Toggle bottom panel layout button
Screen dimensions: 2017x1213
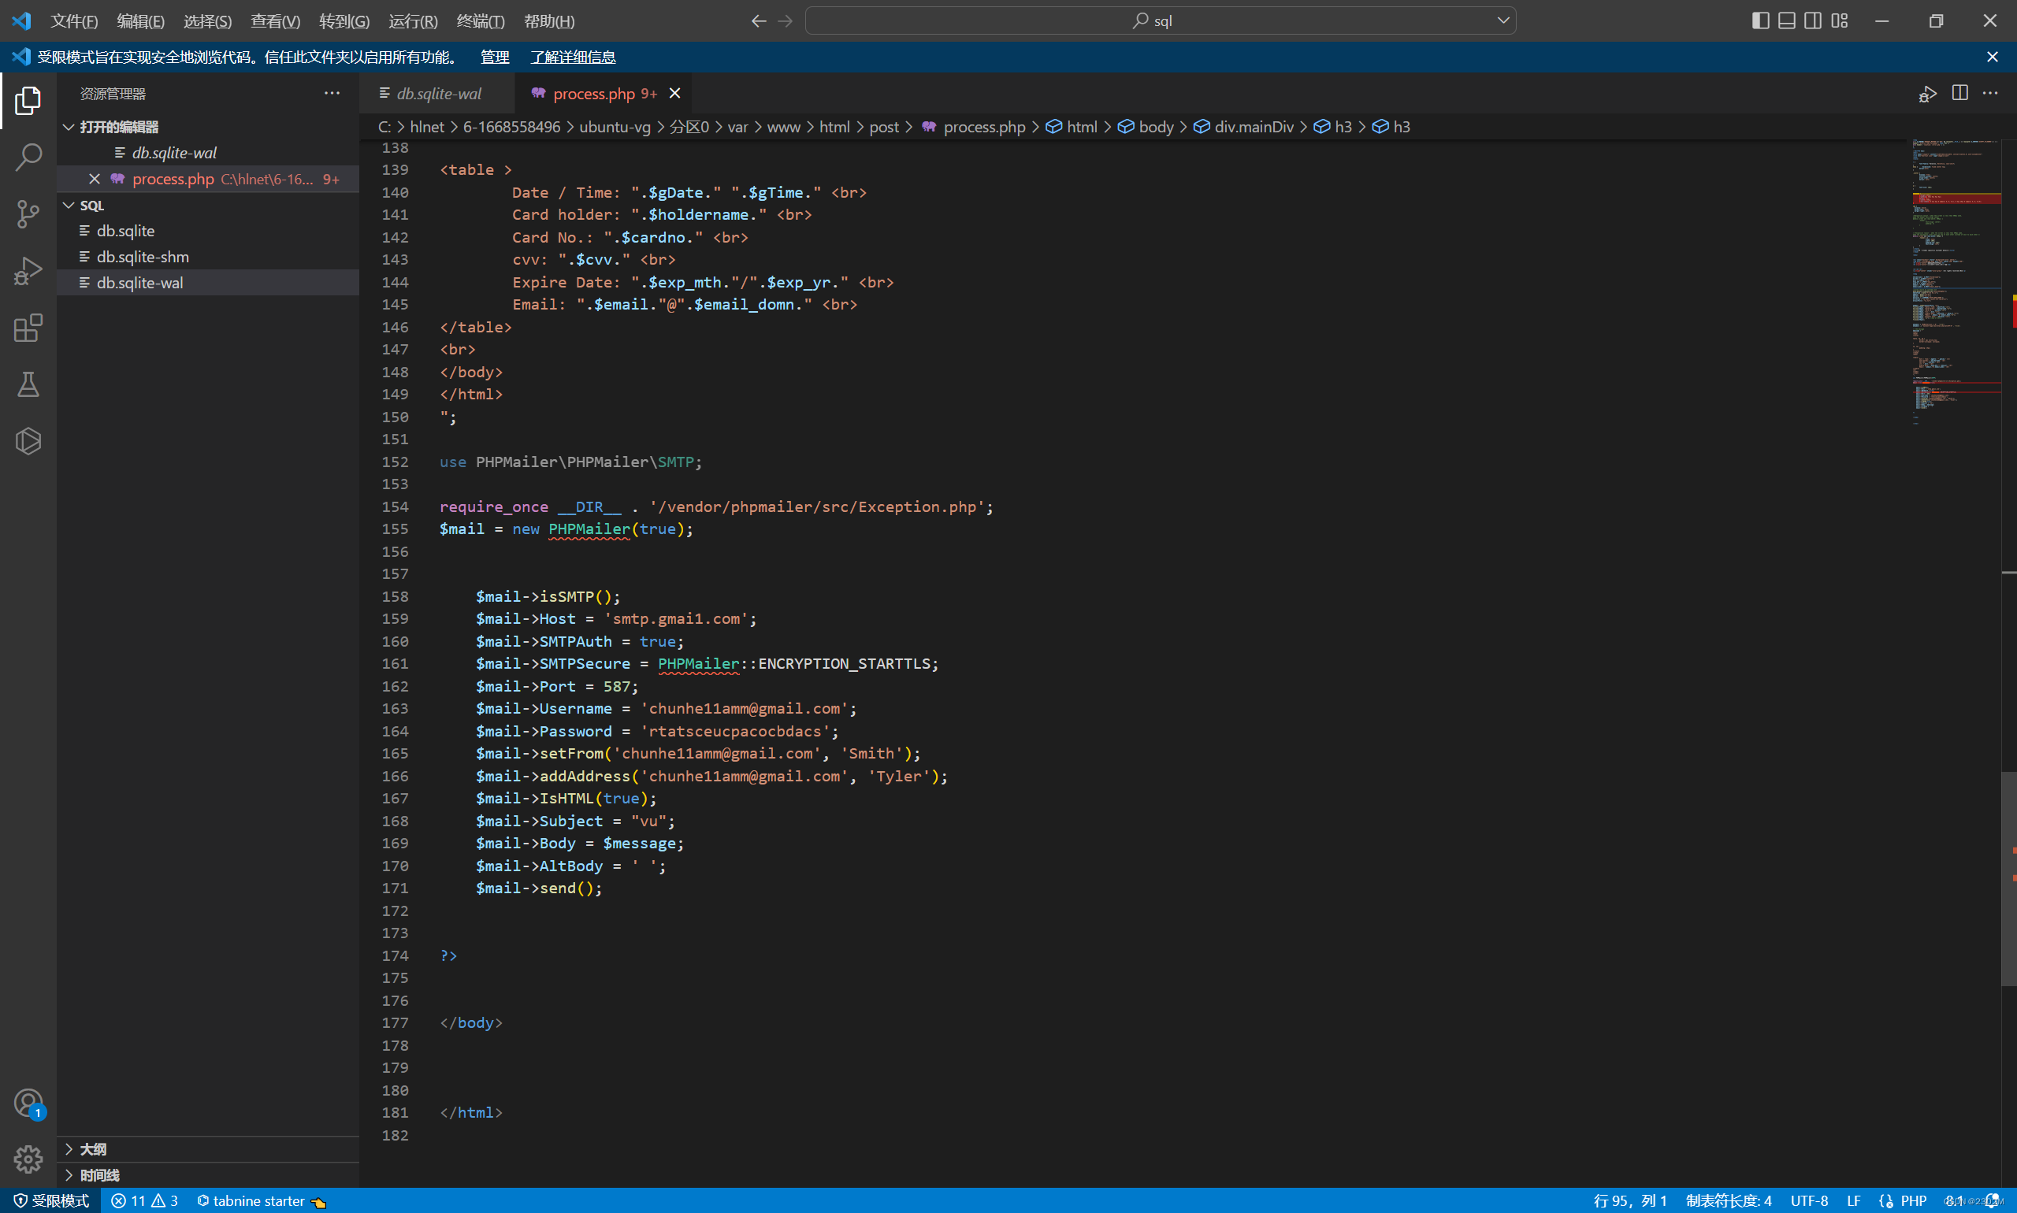point(1786,20)
